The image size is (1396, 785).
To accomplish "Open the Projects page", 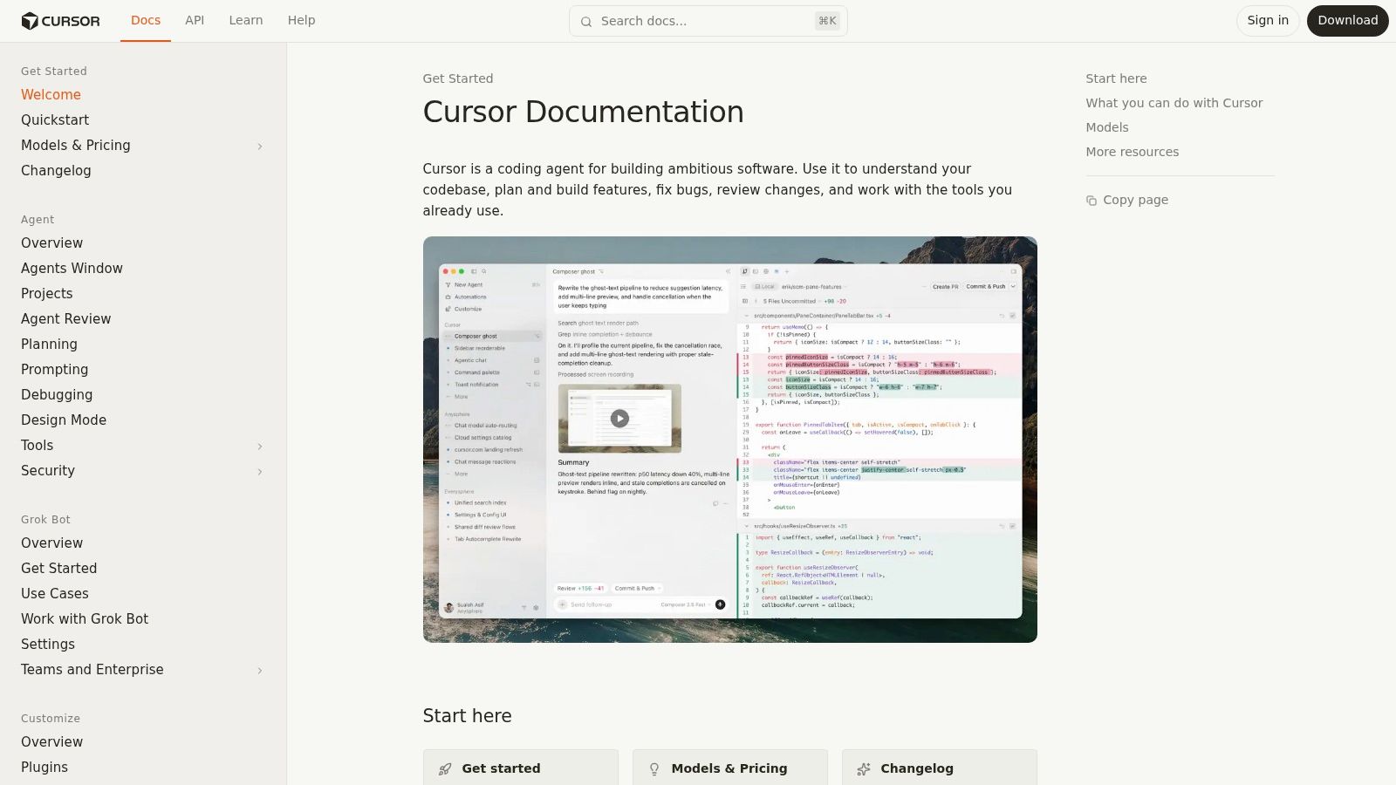I will 47,294.
